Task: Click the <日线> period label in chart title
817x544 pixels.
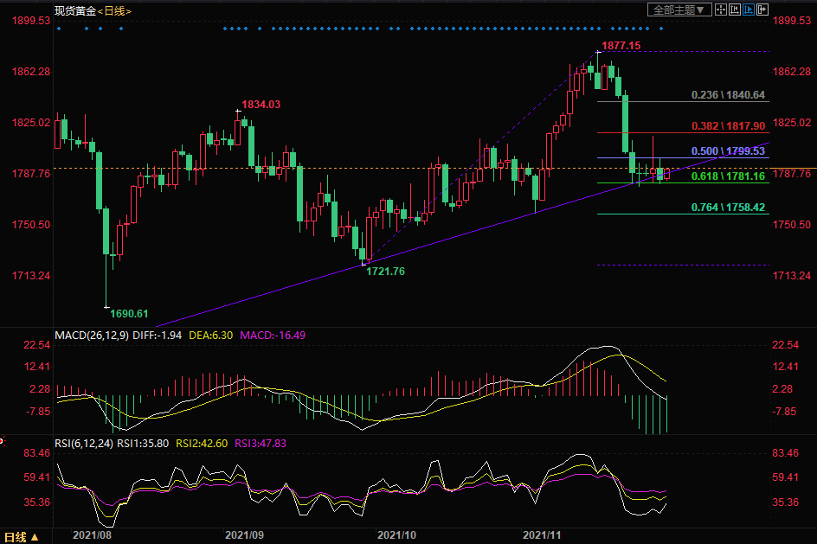Action: (114, 11)
